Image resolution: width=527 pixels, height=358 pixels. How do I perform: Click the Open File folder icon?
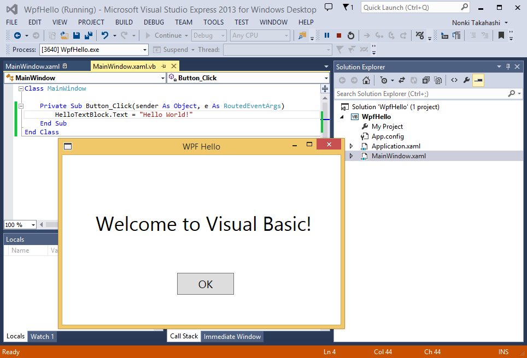tap(64, 35)
